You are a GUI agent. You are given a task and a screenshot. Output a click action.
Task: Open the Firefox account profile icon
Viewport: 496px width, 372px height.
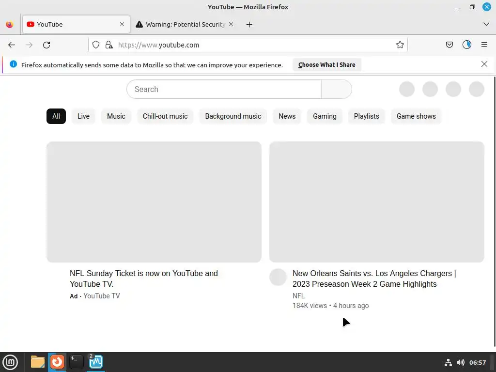pos(467,45)
